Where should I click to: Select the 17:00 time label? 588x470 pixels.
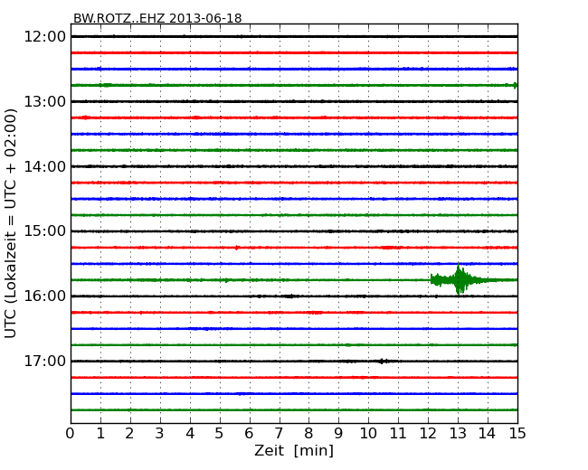pyautogui.click(x=44, y=362)
